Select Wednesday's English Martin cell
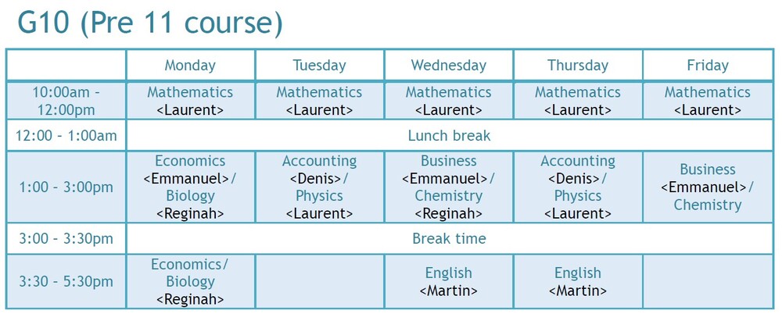782x314 pixels. (448, 281)
